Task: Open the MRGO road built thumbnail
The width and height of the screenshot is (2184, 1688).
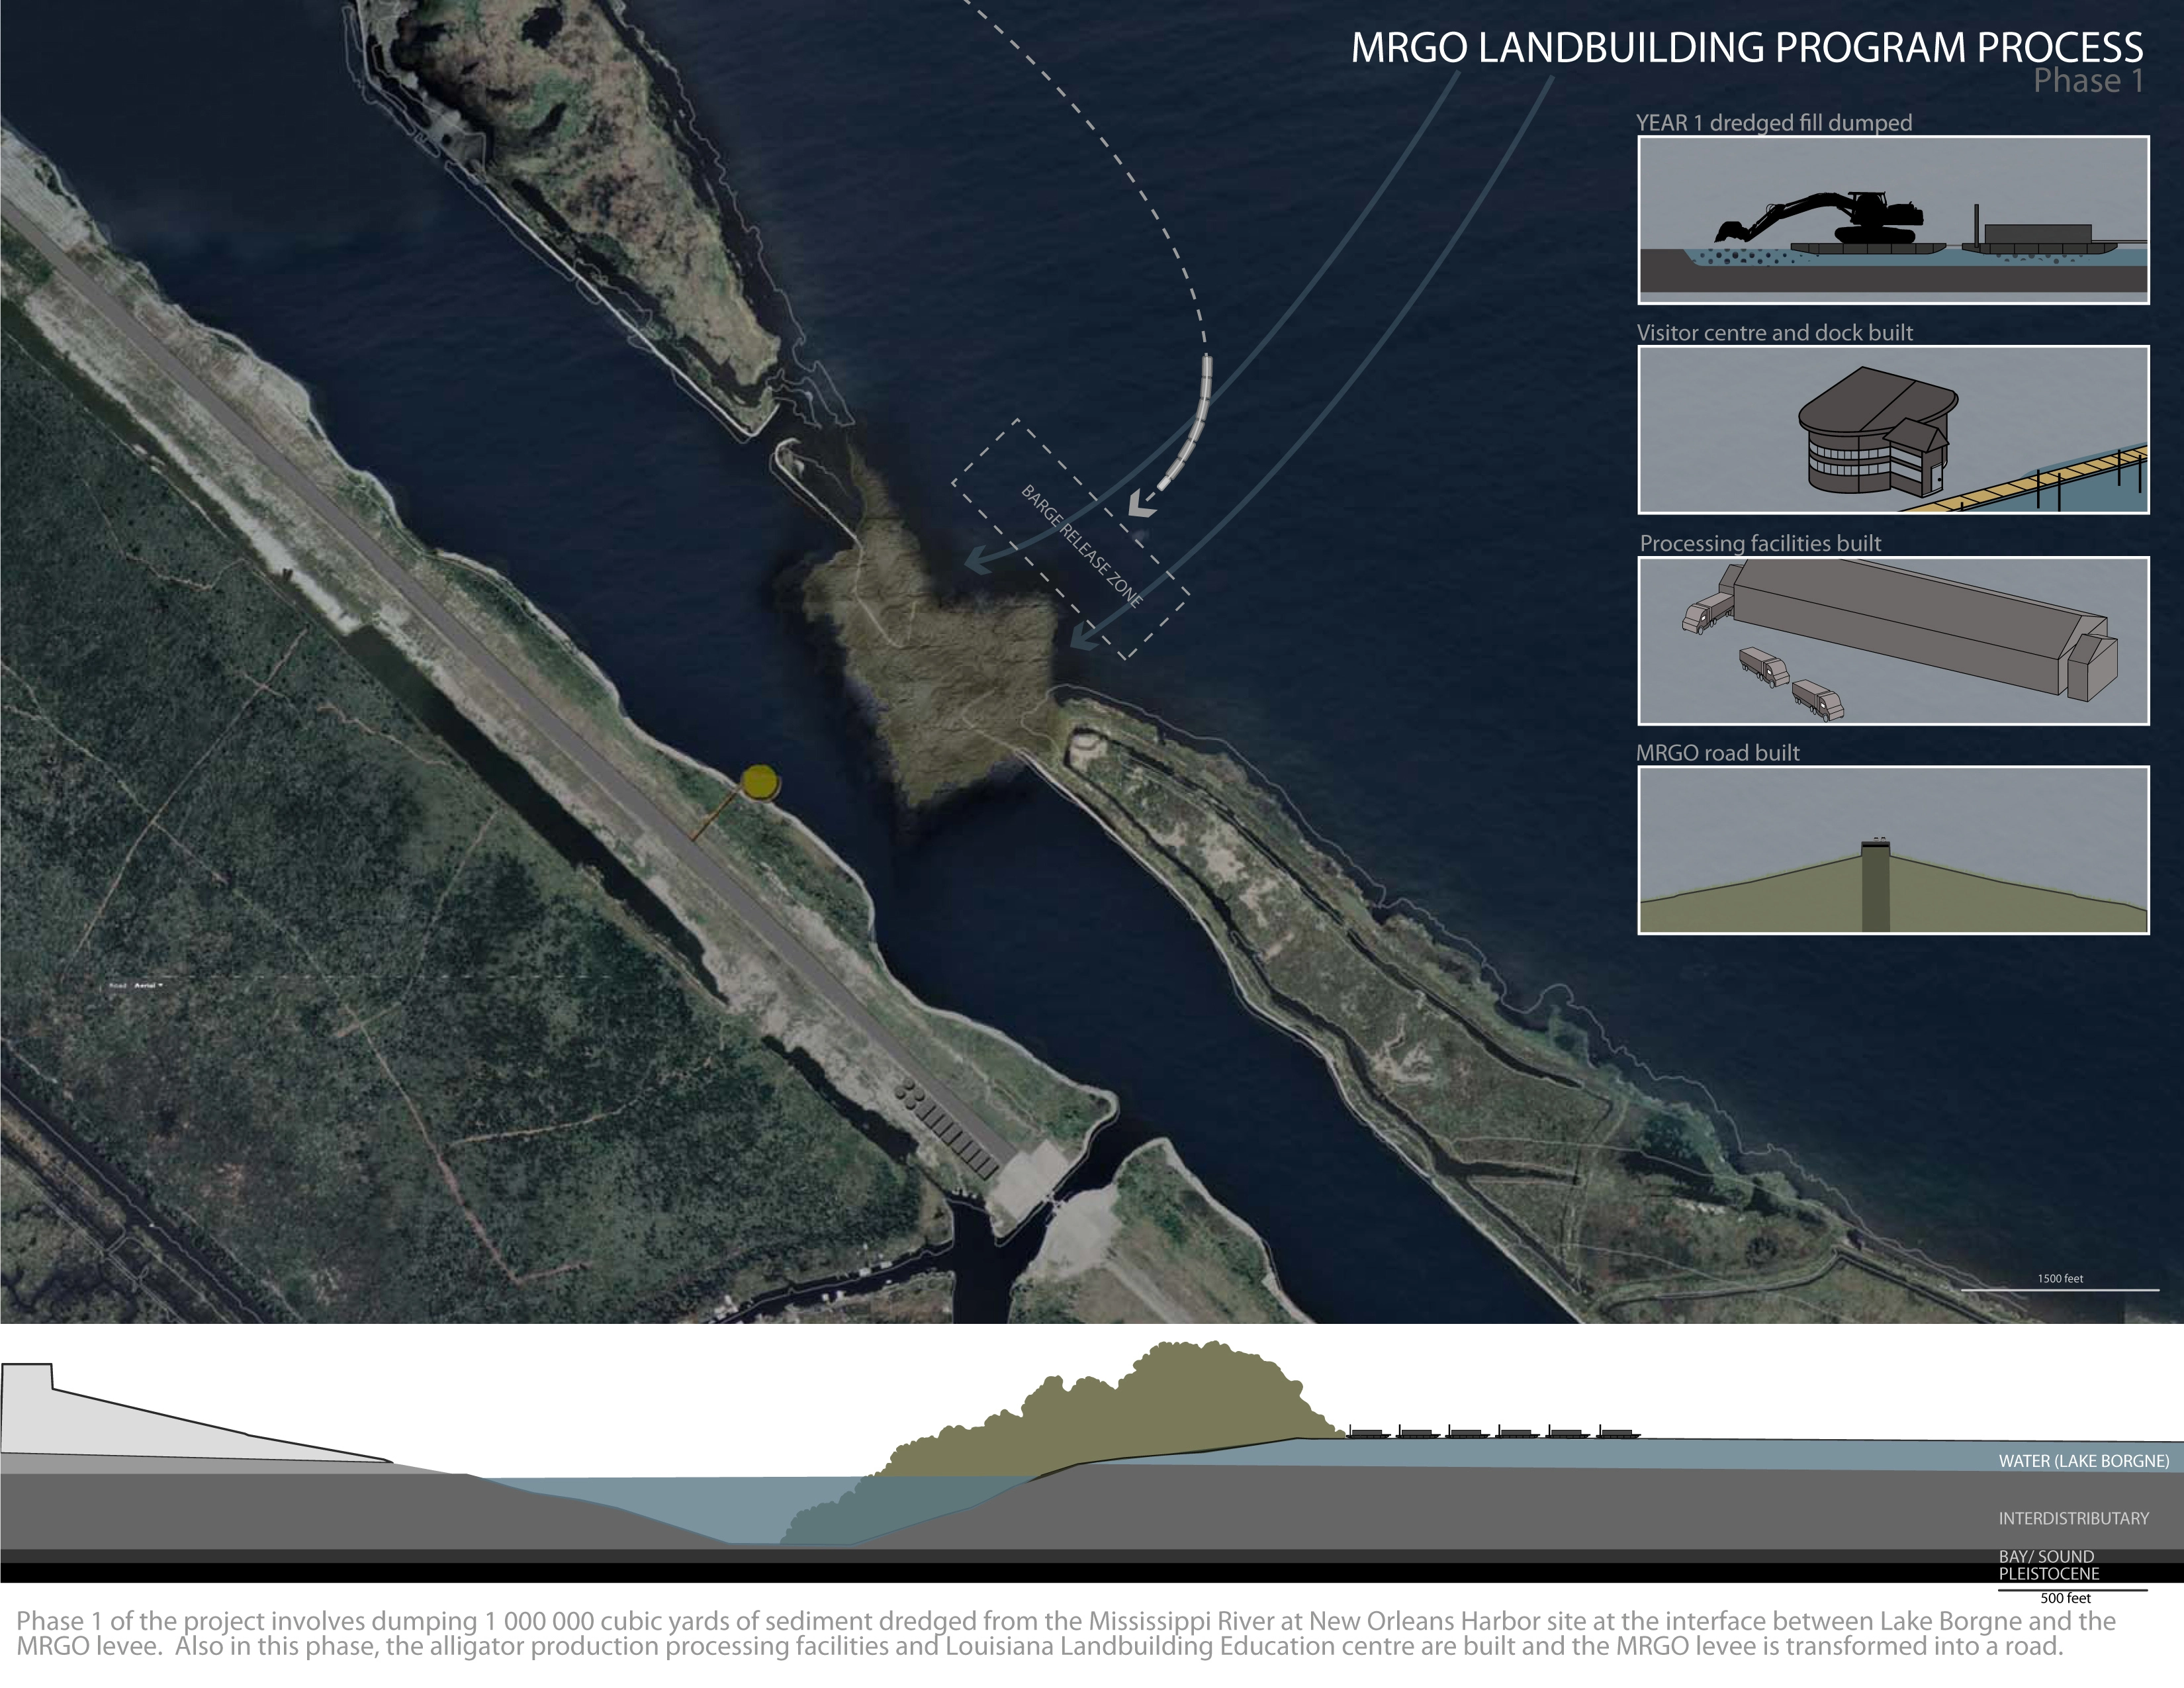Action: coord(1893,850)
